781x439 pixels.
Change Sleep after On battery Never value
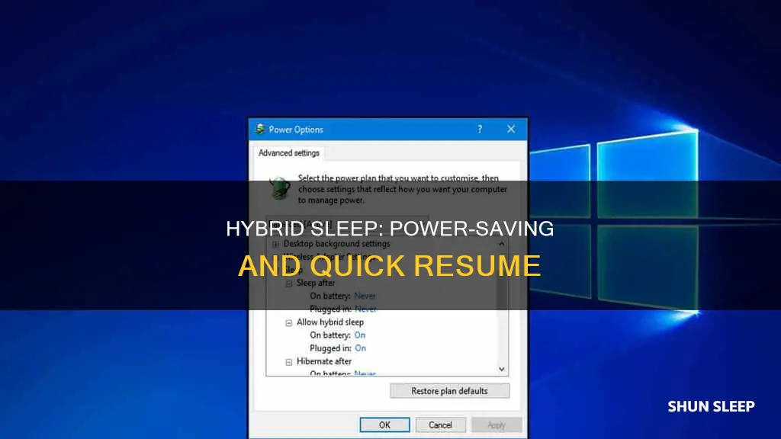(x=365, y=296)
